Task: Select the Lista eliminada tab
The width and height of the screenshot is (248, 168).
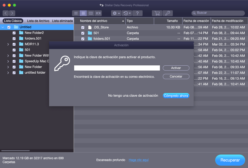Action: (x=62, y=21)
